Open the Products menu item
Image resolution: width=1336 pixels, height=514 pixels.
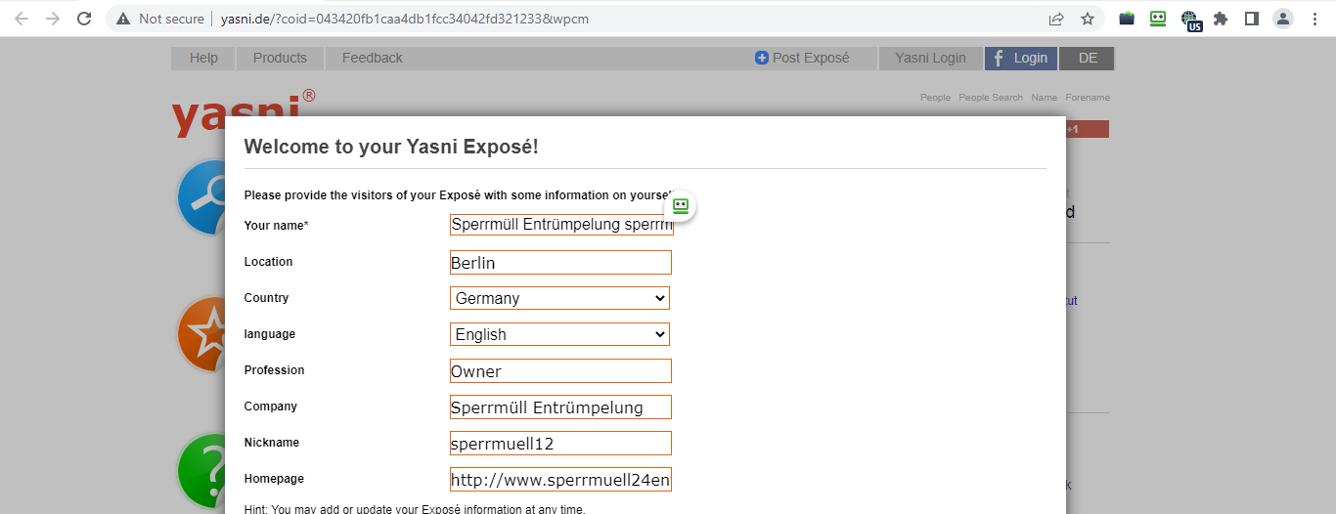pyautogui.click(x=280, y=58)
